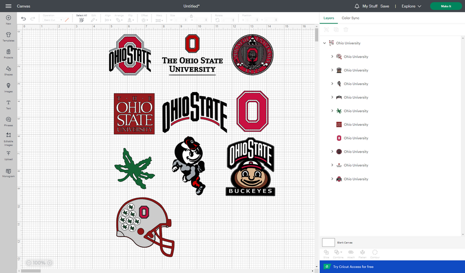Click the Operation color swatch
This screenshot has width=465, height=273.
67,20
